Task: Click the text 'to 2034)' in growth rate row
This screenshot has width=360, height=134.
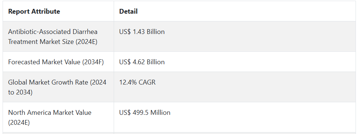Action: click(x=20, y=92)
